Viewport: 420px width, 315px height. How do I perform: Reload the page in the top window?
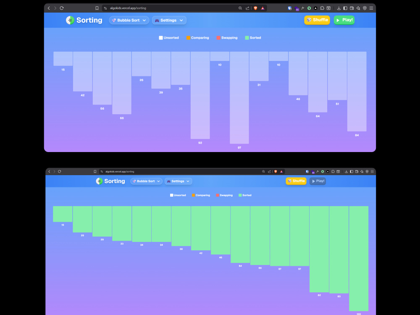point(62,8)
